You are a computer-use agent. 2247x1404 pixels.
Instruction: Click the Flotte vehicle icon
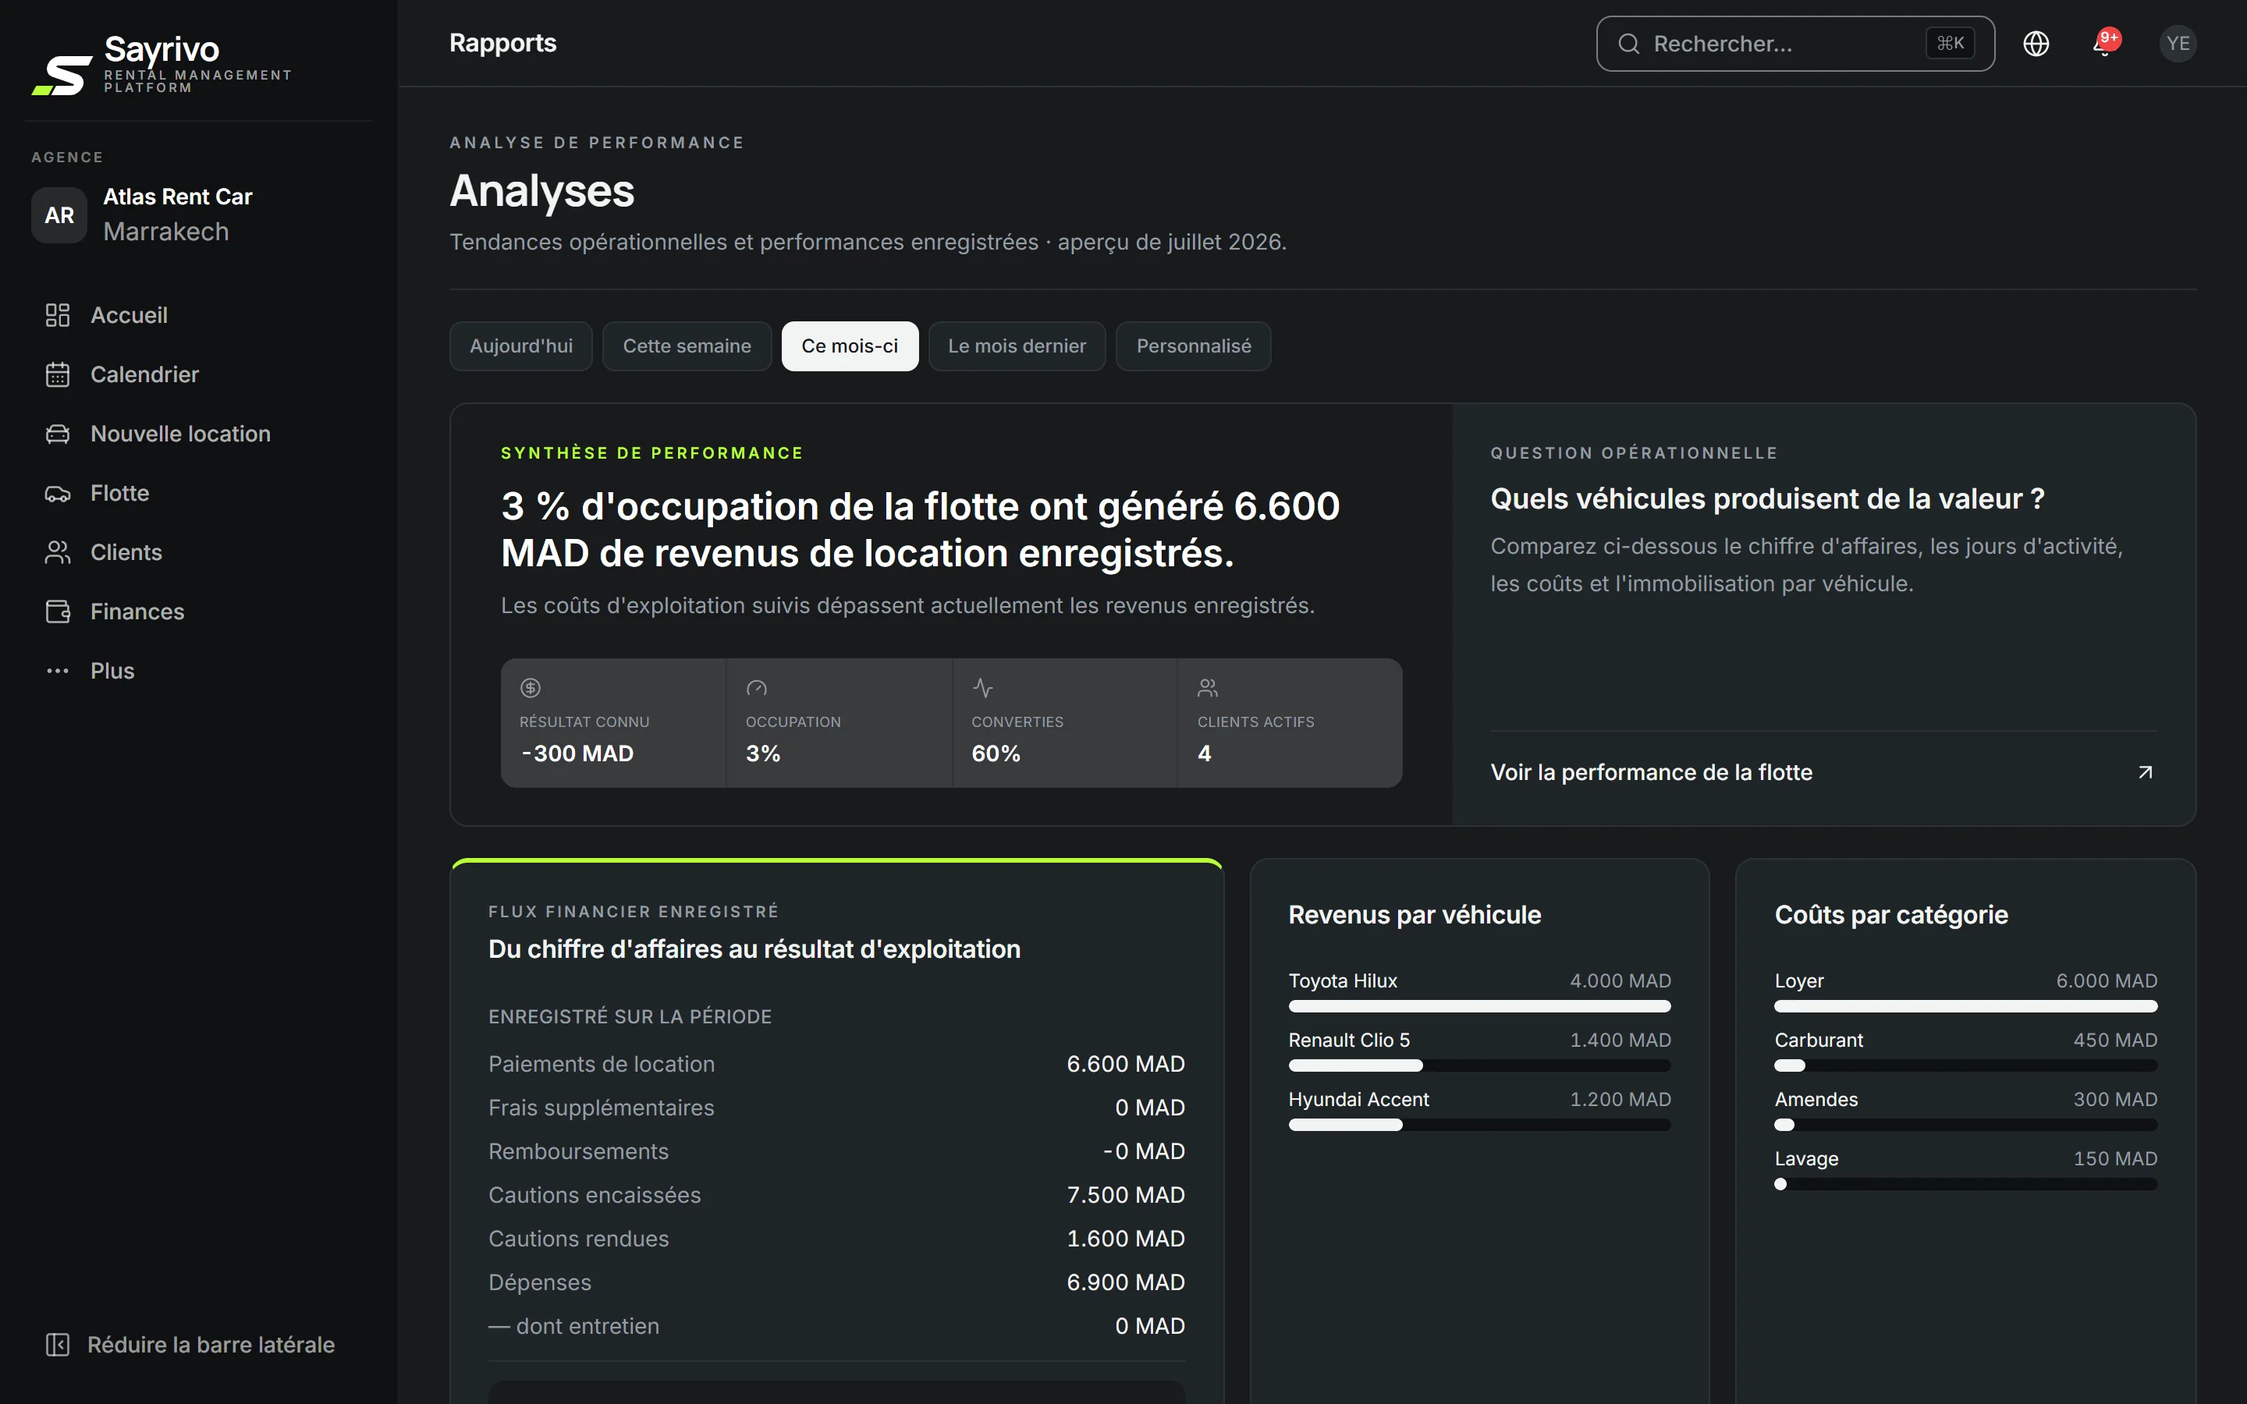tap(58, 493)
